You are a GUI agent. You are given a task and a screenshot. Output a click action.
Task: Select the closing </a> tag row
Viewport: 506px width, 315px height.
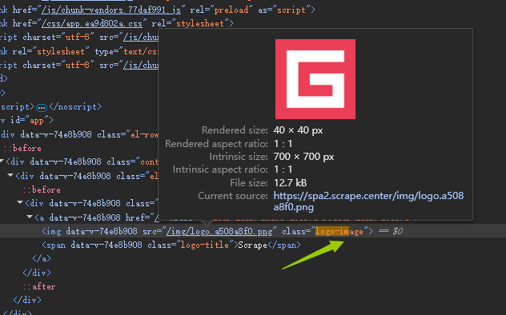(42, 258)
